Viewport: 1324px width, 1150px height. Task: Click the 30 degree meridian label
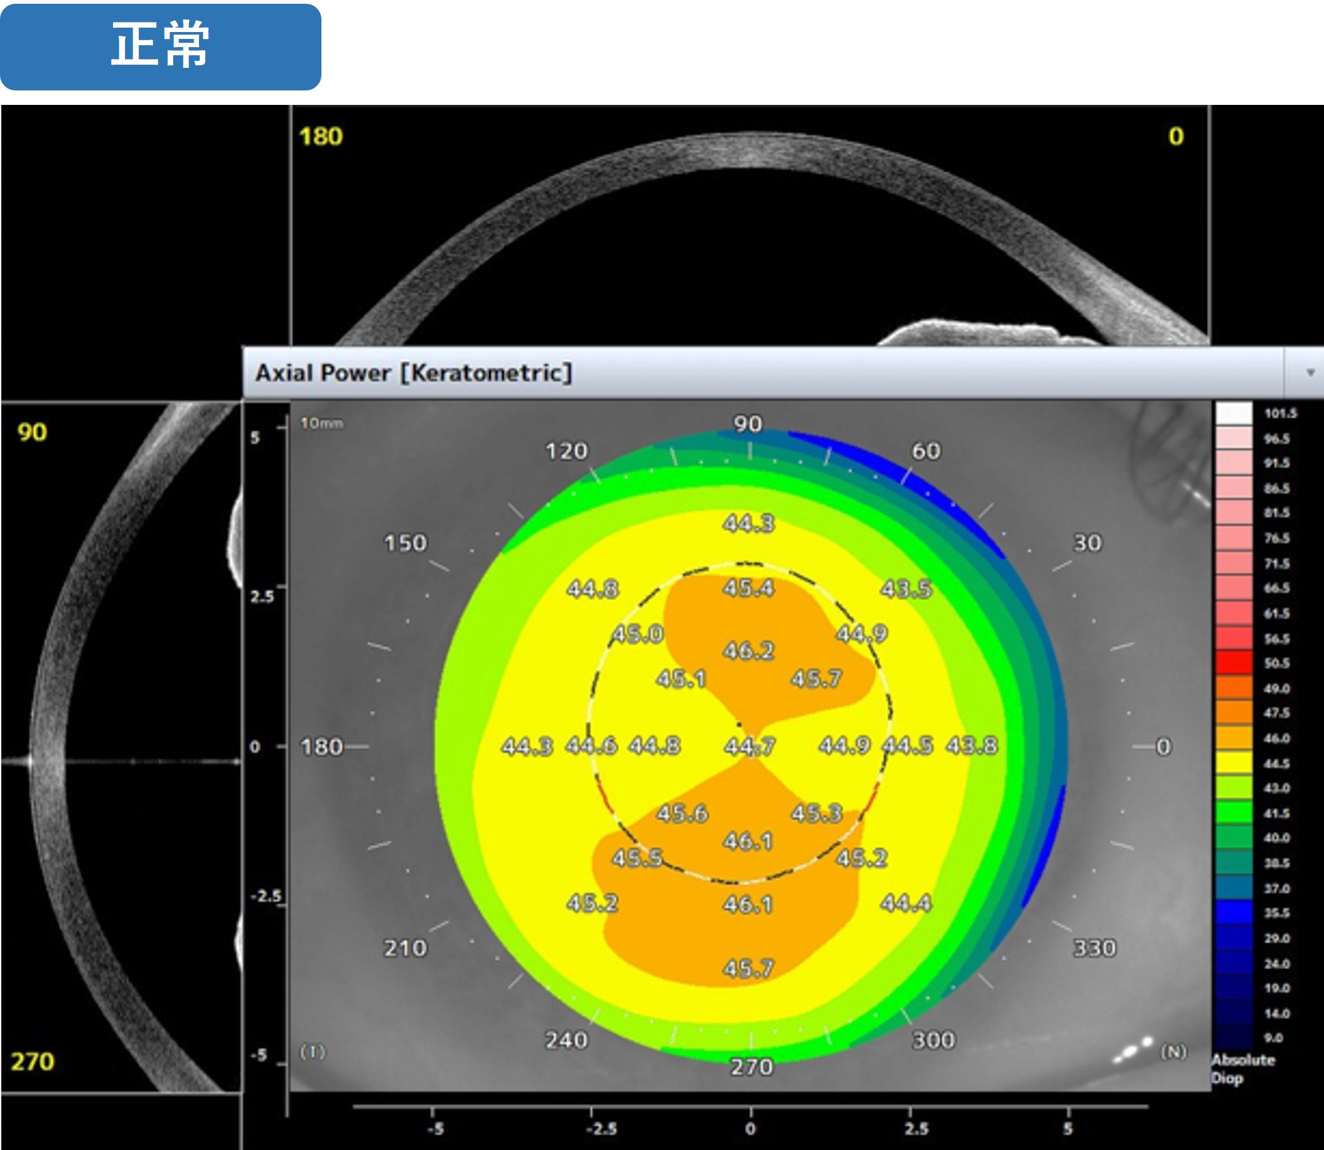1088,543
